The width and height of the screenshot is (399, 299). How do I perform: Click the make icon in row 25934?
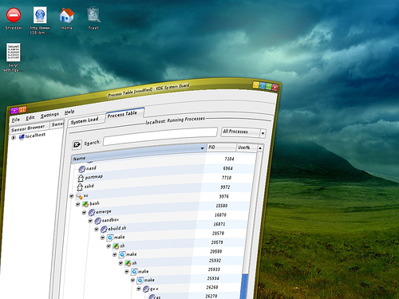tap(140, 280)
